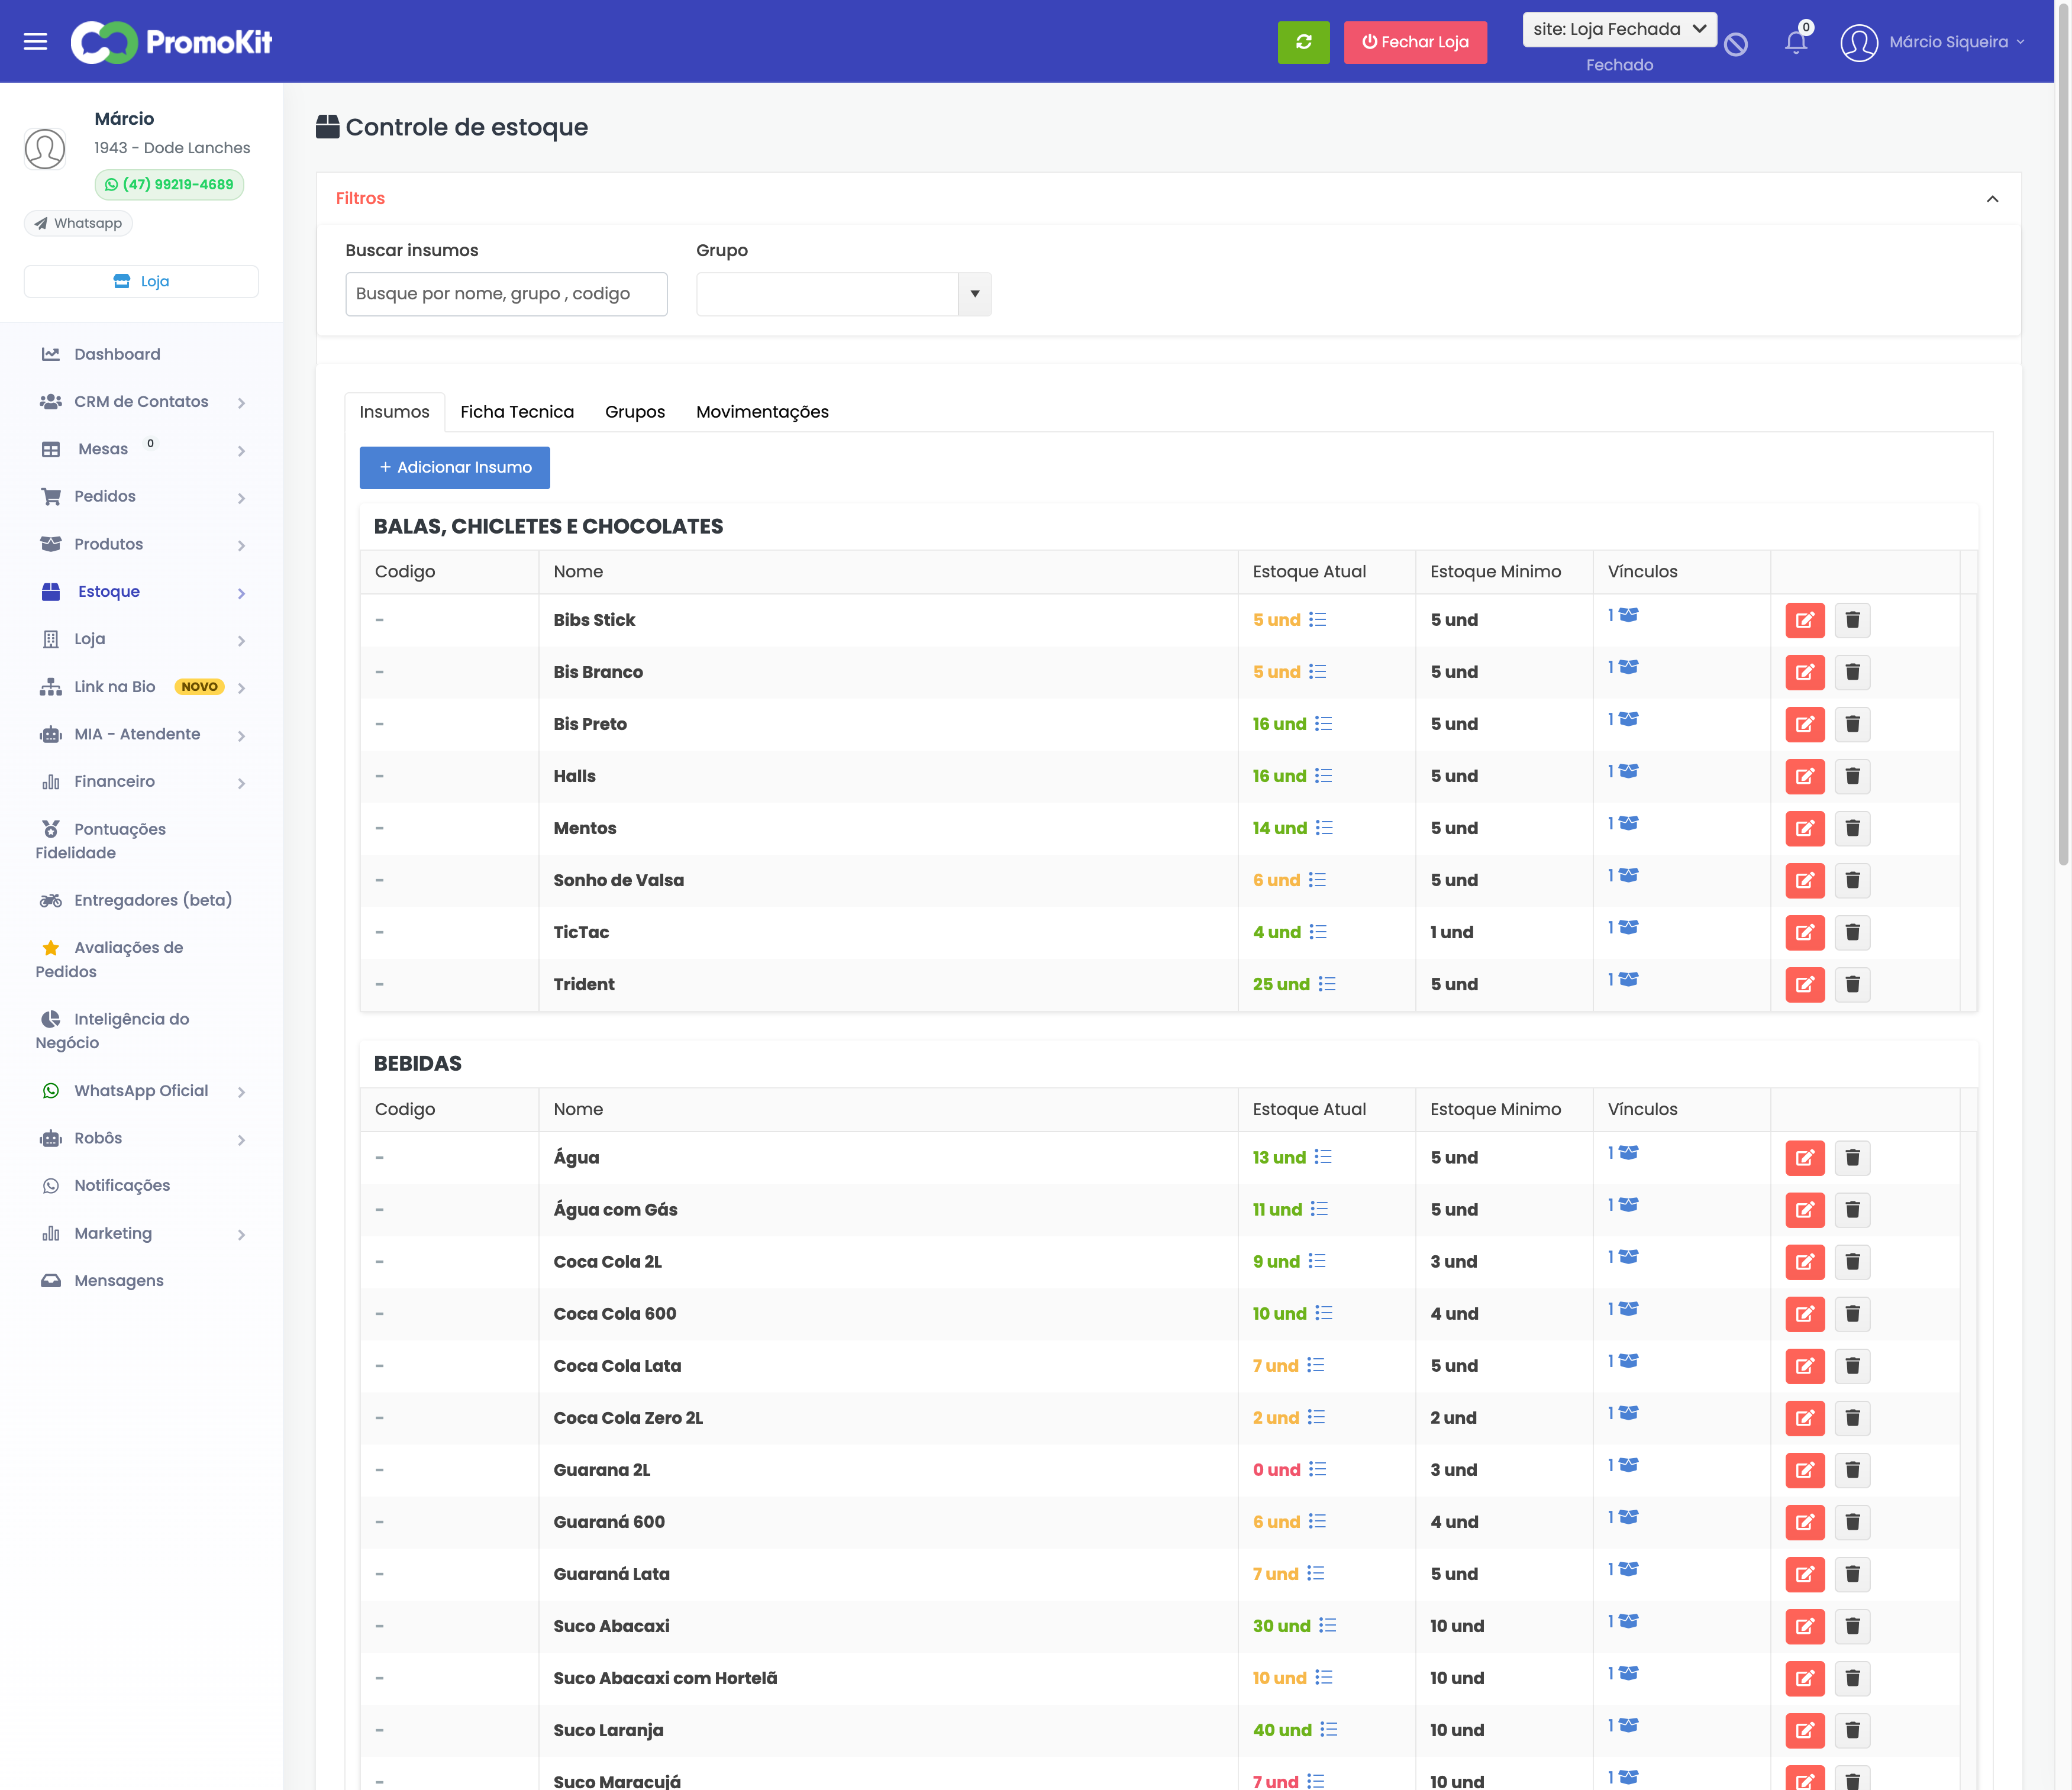Click the Fechar Loja button
This screenshot has width=2072, height=1790.
pos(1415,42)
